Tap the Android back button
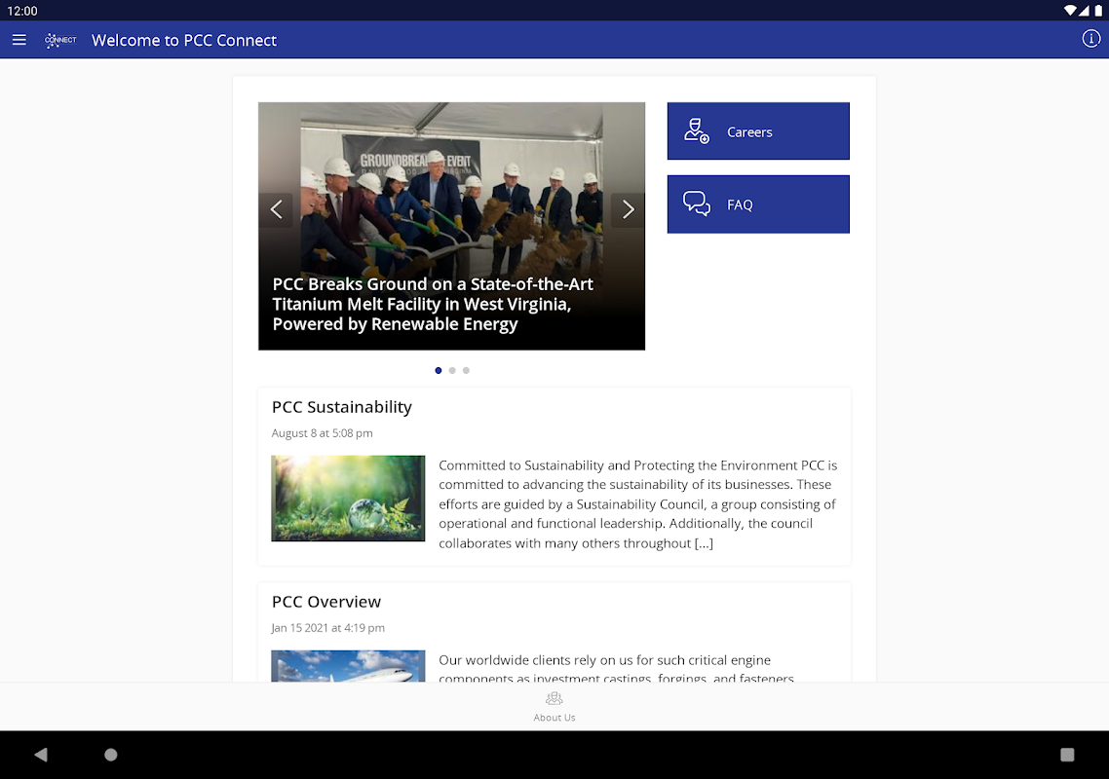Viewport: 1109px width, 779px height. click(x=41, y=755)
